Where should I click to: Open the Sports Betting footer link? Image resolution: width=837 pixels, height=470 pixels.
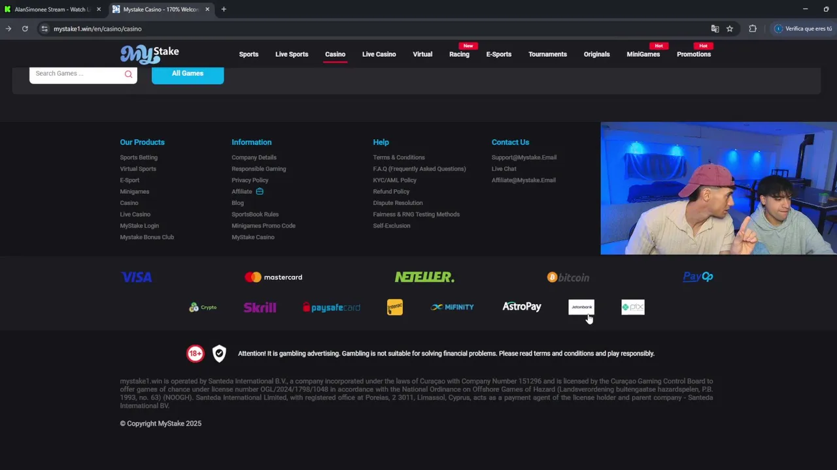pyautogui.click(x=139, y=157)
